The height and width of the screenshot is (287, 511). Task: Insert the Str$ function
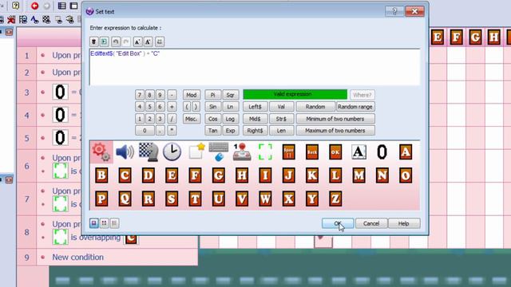(281, 119)
